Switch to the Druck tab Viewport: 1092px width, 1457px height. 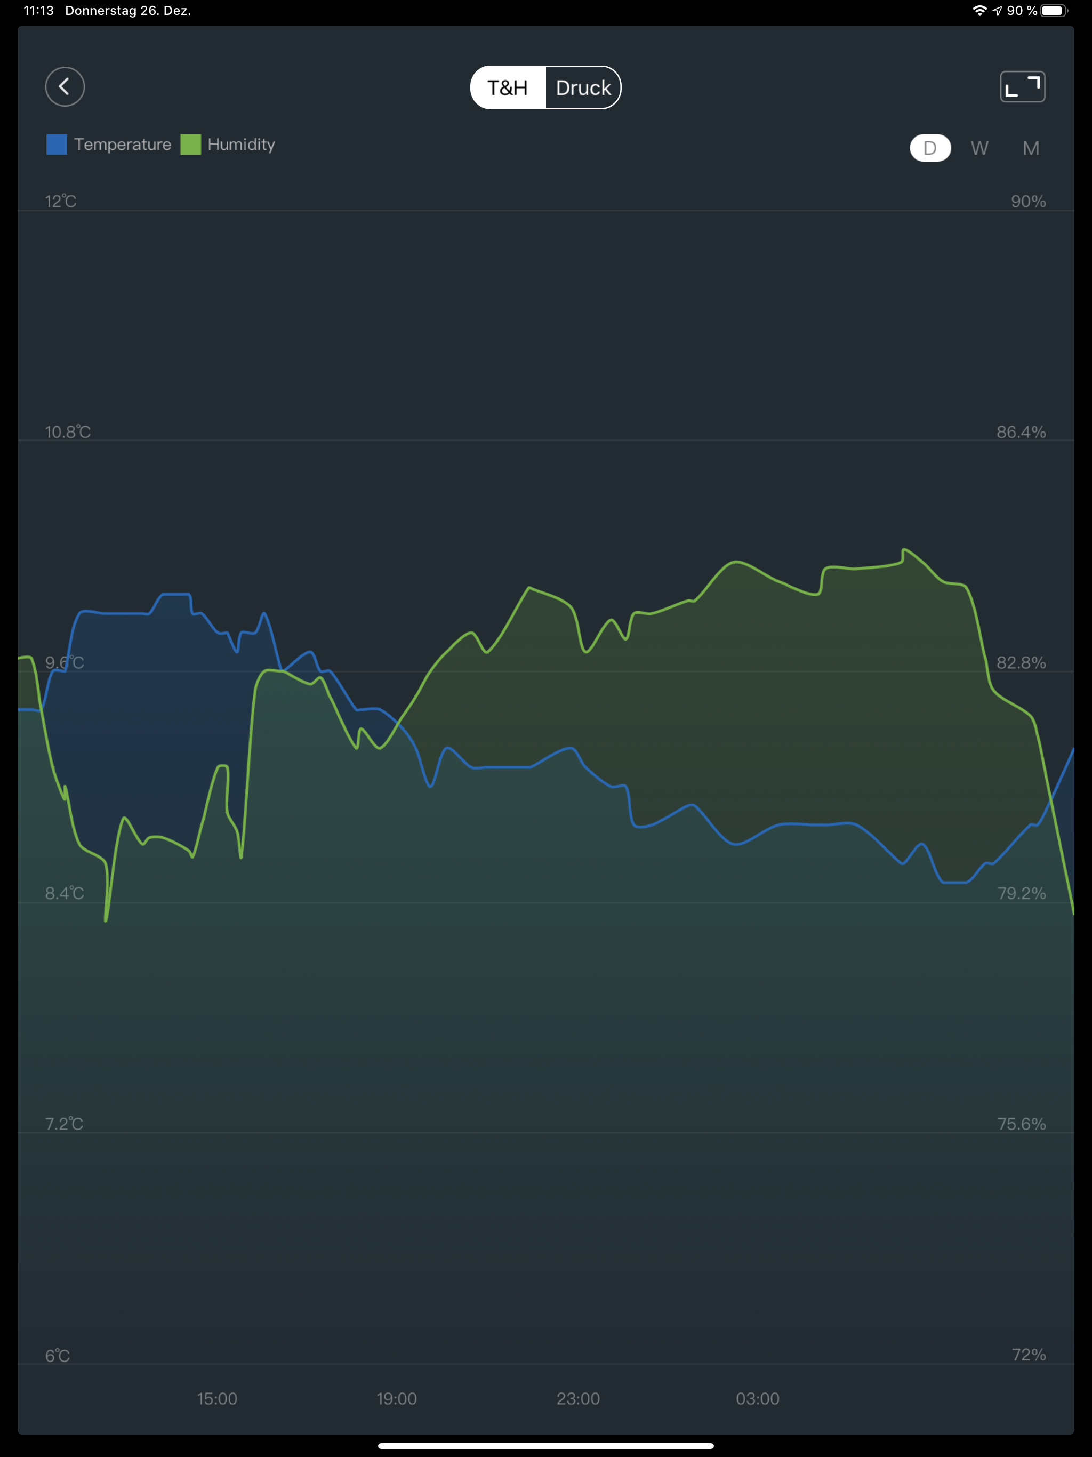(583, 87)
